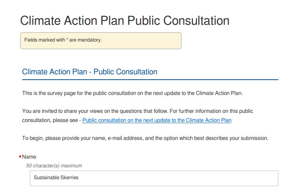Click the 'Fields marked with * are mandatory' notice

point(101,41)
